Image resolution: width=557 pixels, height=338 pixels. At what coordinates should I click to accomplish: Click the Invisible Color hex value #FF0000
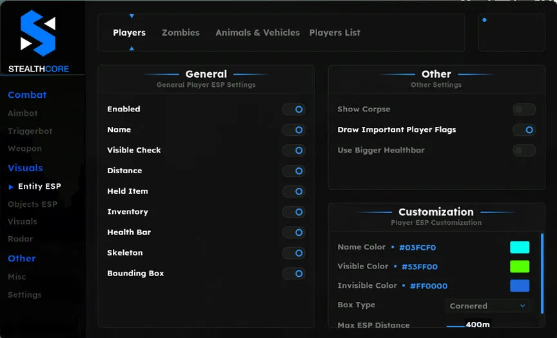click(428, 286)
